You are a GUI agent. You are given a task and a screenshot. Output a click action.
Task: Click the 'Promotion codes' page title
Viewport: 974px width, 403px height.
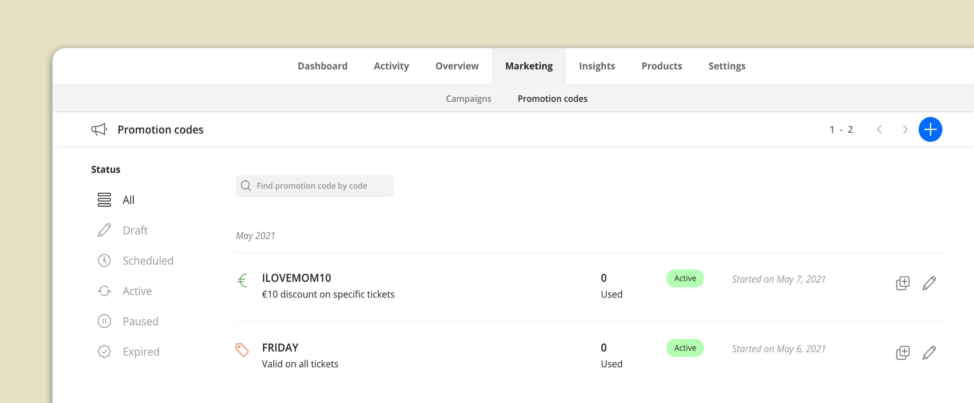click(160, 129)
